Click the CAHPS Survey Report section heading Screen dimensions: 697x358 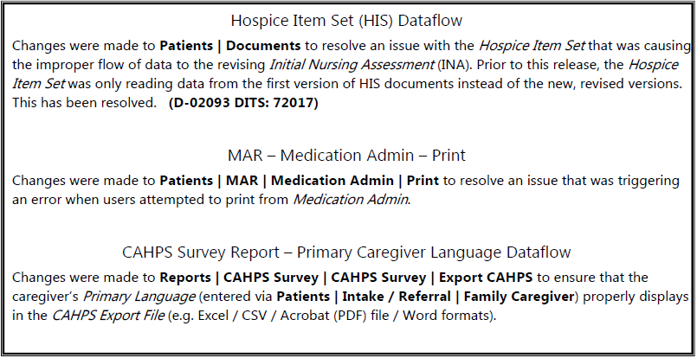coord(348,253)
